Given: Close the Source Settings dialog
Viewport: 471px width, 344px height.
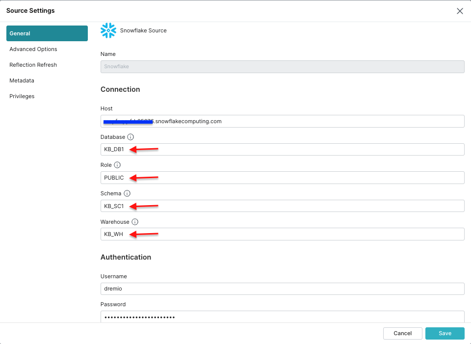Looking at the screenshot, I should click(x=460, y=11).
